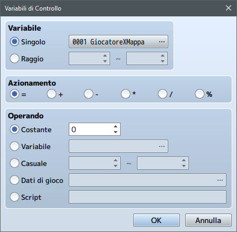Screen dimensions: 237x232
Task: Click the Raggio start value field
Action: point(89,58)
